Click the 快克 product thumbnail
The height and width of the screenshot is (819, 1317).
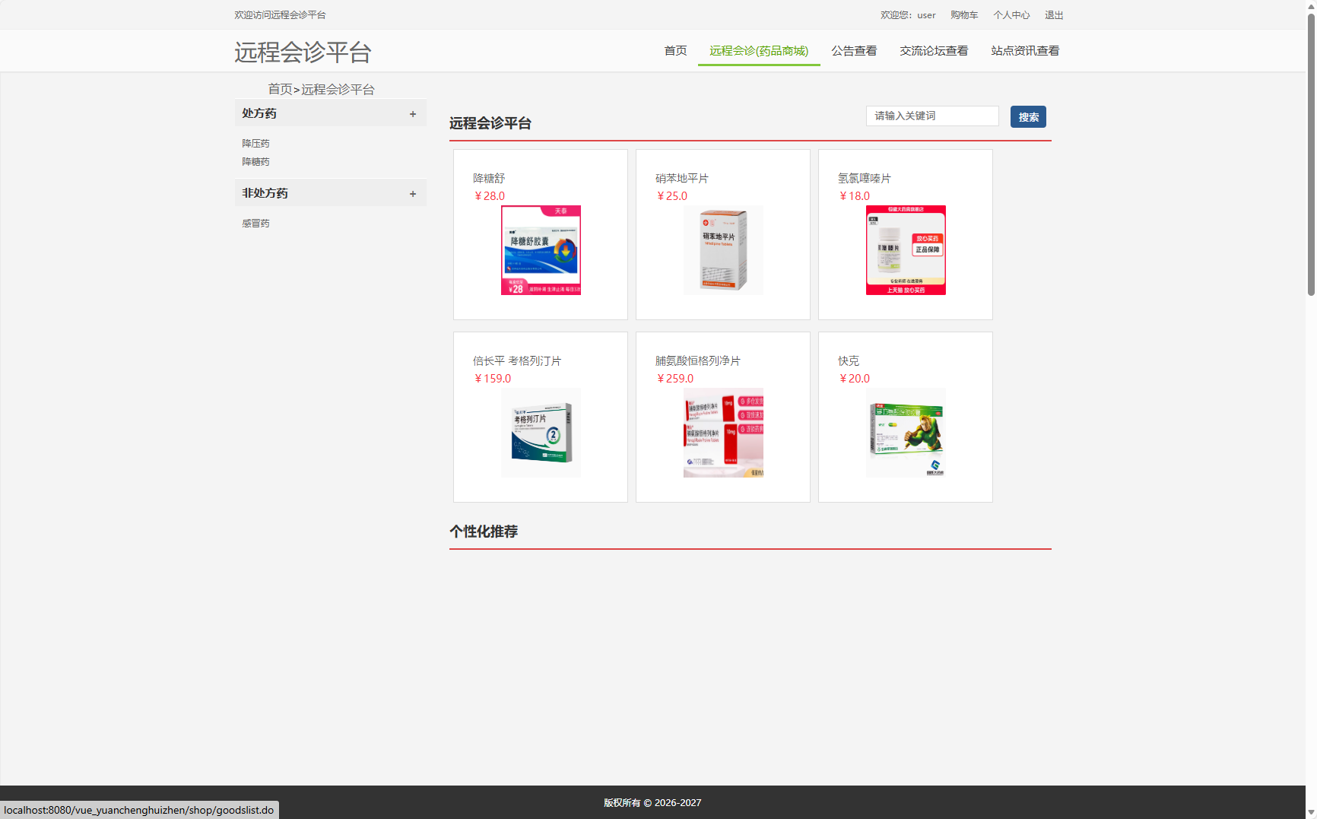pyautogui.click(x=905, y=432)
